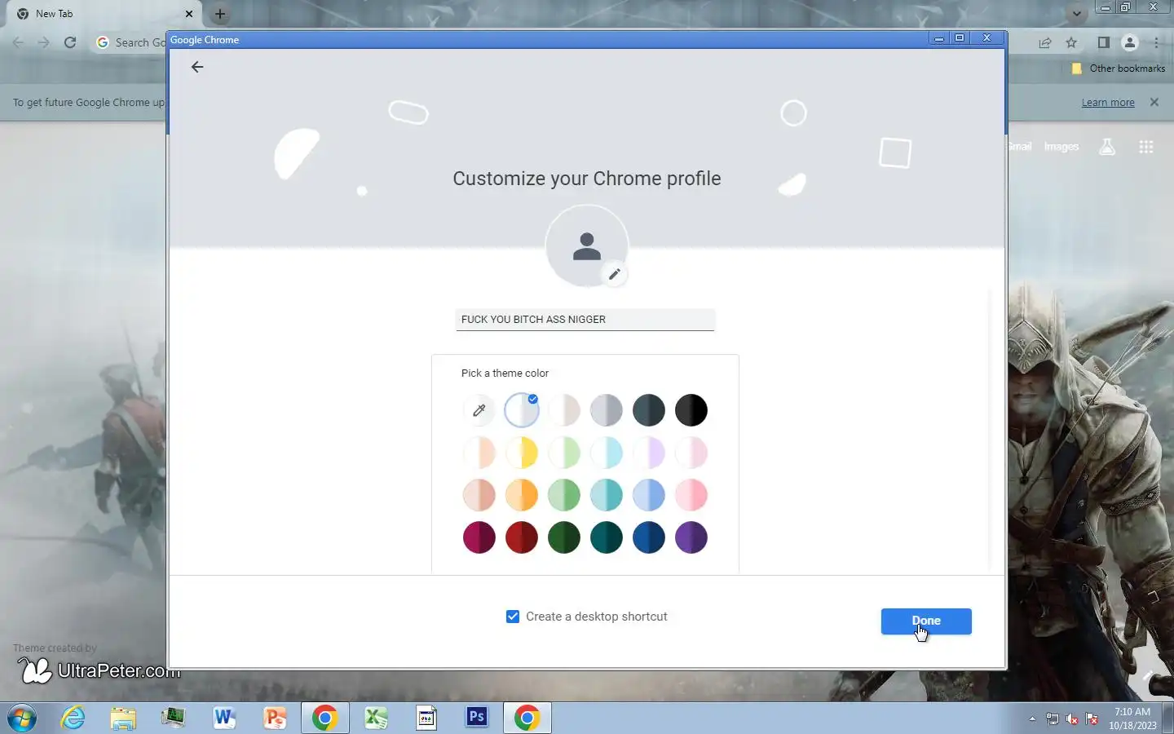
Task: Choose the dark teal theme color
Action: (x=607, y=537)
